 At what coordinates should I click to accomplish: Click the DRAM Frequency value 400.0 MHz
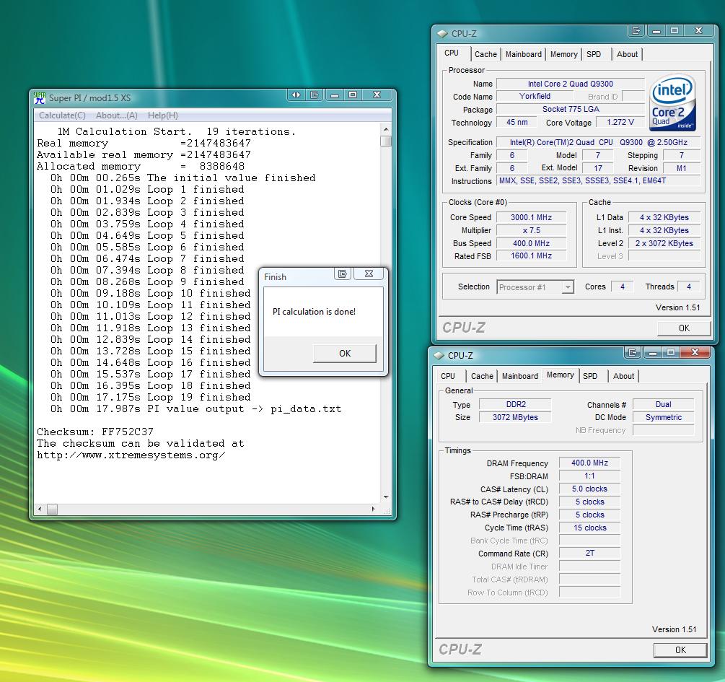[x=589, y=463]
